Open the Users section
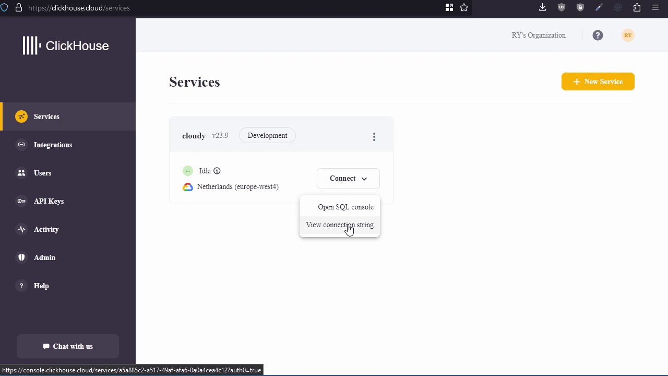The height and width of the screenshot is (376, 668). [42, 173]
